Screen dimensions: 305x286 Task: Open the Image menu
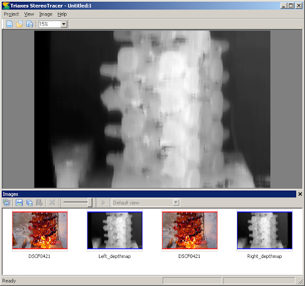click(46, 14)
